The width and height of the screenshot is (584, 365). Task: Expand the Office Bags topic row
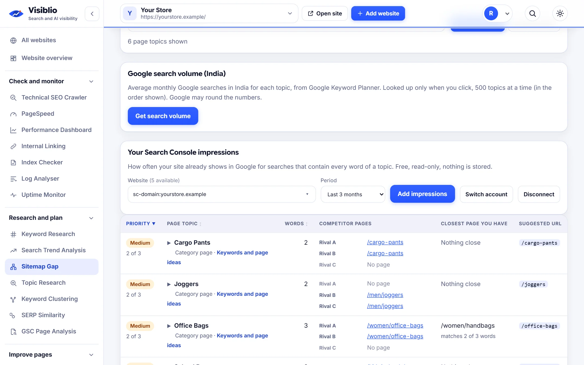[x=169, y=326]
